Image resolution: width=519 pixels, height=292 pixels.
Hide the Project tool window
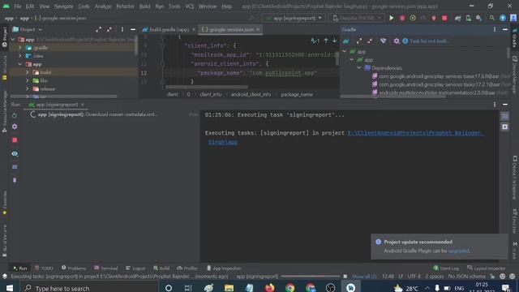point(133,29)
